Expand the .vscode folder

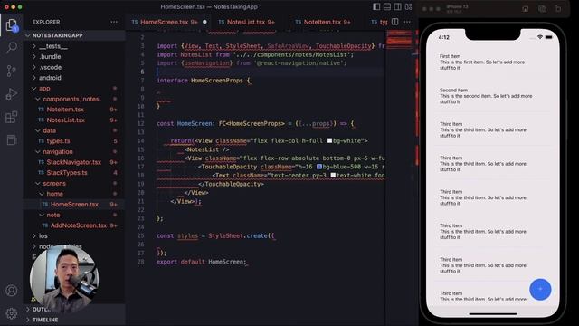pos(51,67)
